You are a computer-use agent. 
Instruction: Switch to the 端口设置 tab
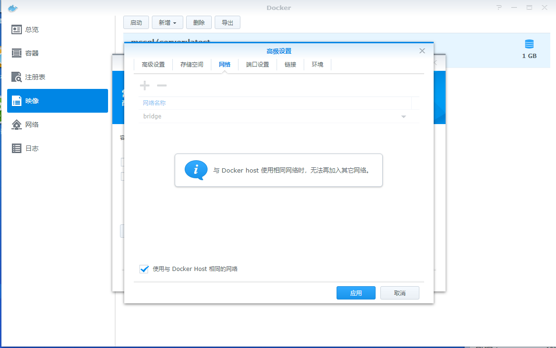(258, 65)
